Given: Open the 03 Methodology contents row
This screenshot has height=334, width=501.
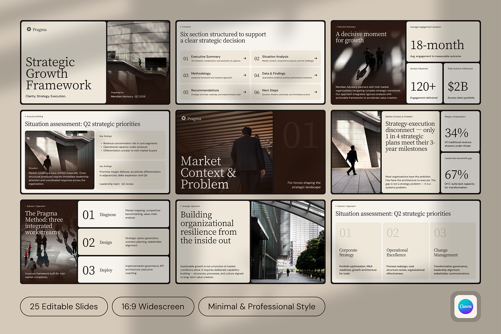Looking at the screenshot, I should pos(215,75).
